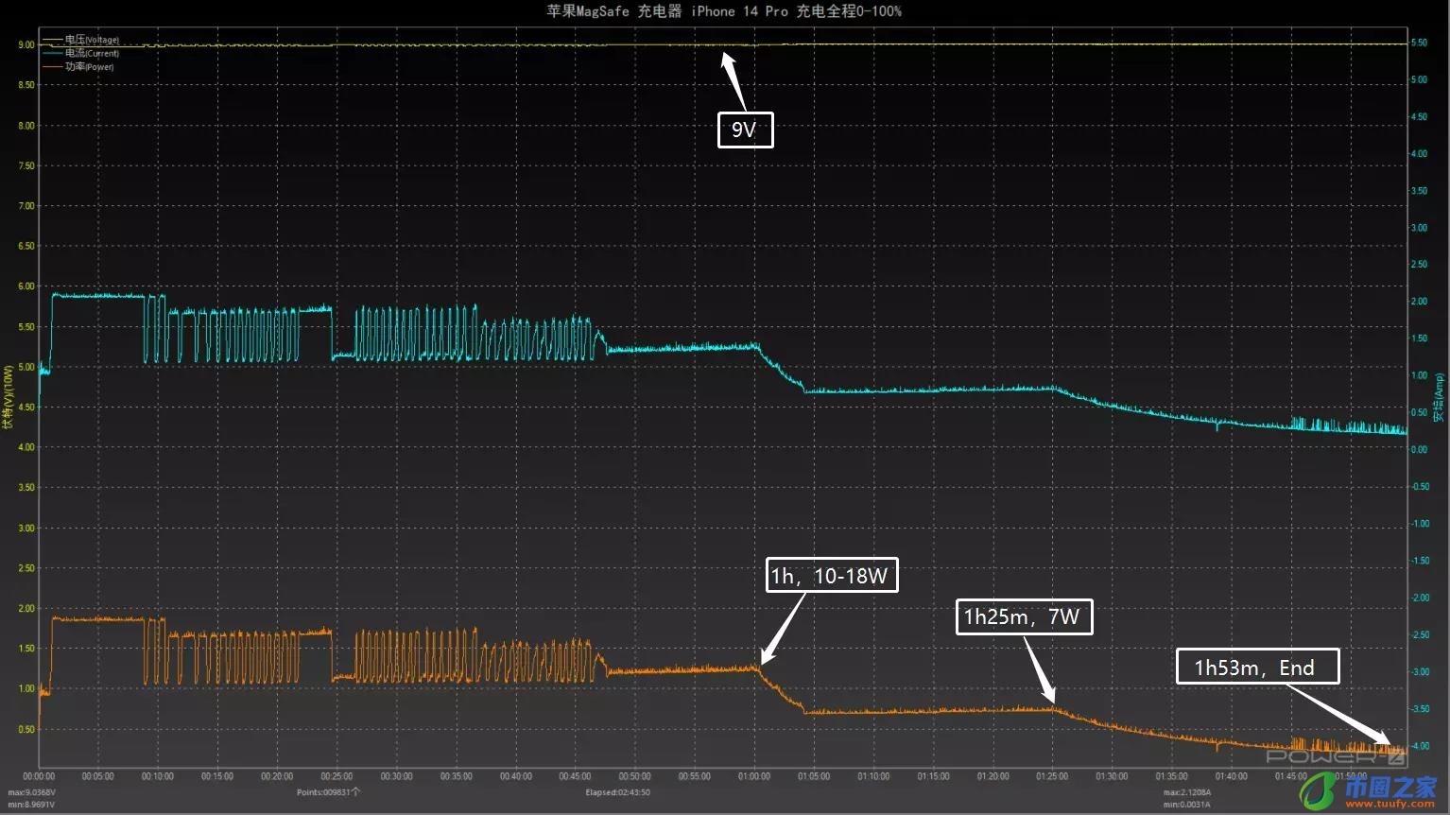The height and width of the screenshot is (815, 1450).
Task: Click the POWER-Z watermark logo
Action: (x=1335, y=756)
